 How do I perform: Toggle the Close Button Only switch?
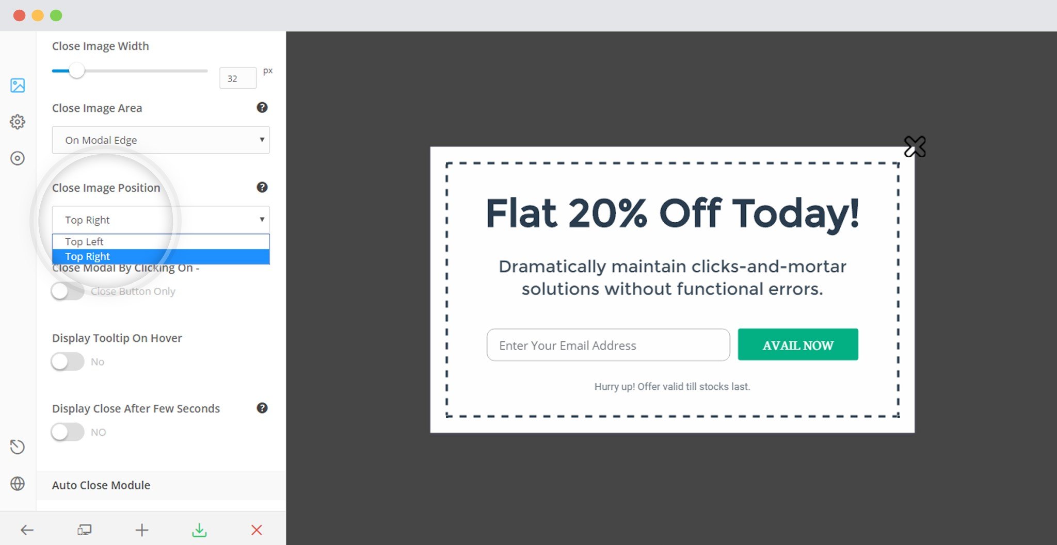tap(68, 291)
